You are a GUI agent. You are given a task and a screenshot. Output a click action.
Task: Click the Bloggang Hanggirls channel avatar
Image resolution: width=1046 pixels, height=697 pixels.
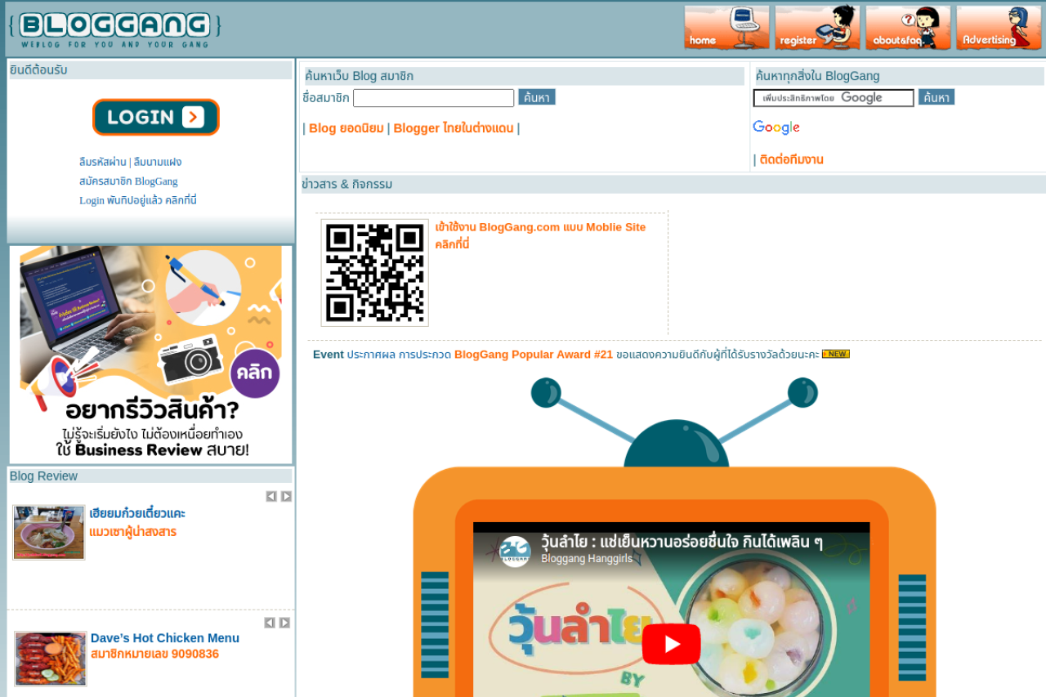(516, 551)
